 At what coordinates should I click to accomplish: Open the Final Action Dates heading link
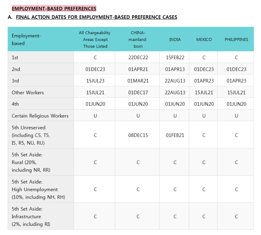point(96,17)
